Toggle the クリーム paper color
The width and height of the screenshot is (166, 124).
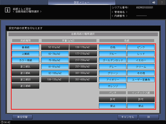click(141, 67)
